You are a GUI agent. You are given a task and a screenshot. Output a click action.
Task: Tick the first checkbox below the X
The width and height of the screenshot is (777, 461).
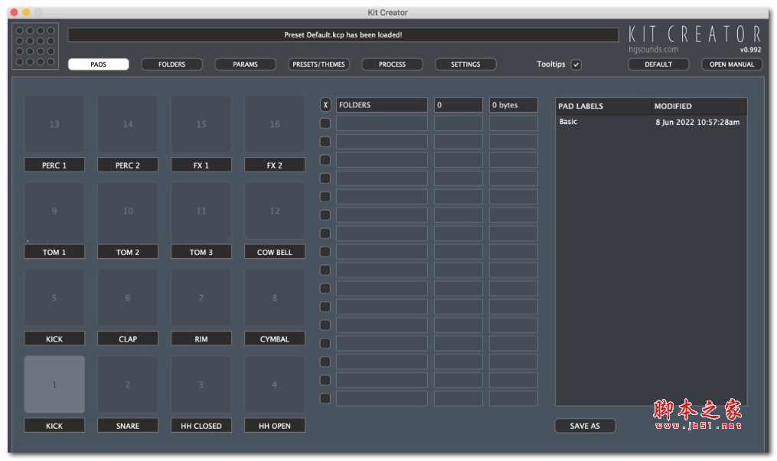tap(325, 123)
